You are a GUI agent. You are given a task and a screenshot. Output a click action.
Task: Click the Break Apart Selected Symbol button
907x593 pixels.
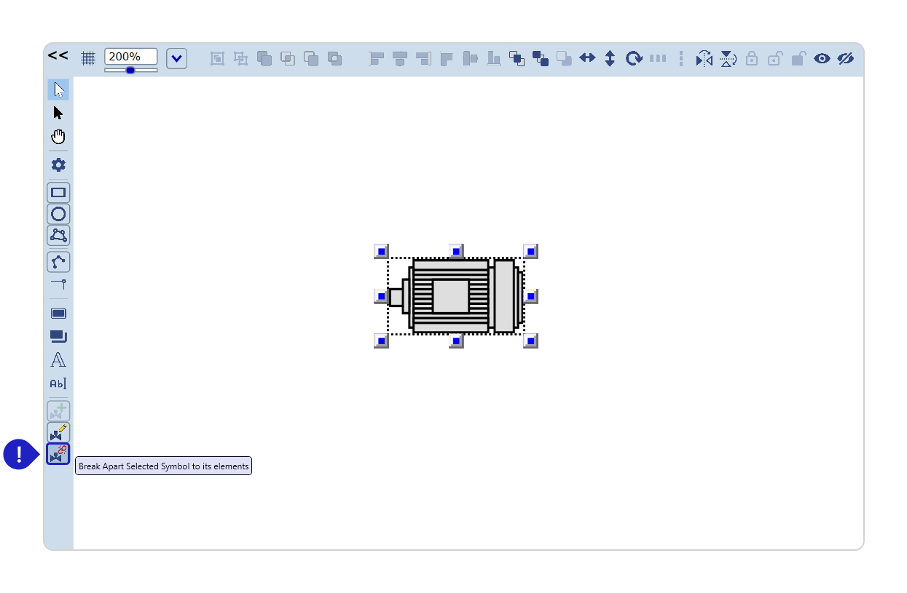pyautogui.click(x=58, y=454)
